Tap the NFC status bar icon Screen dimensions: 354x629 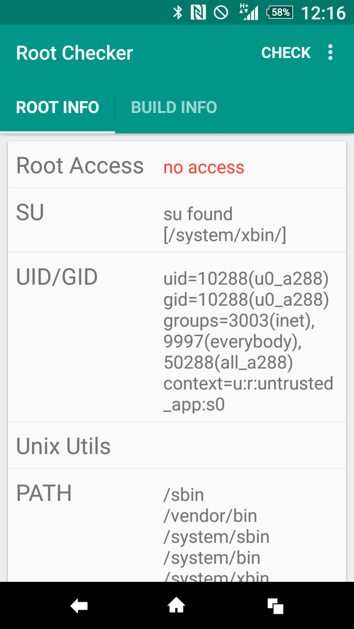coord(198,12)
